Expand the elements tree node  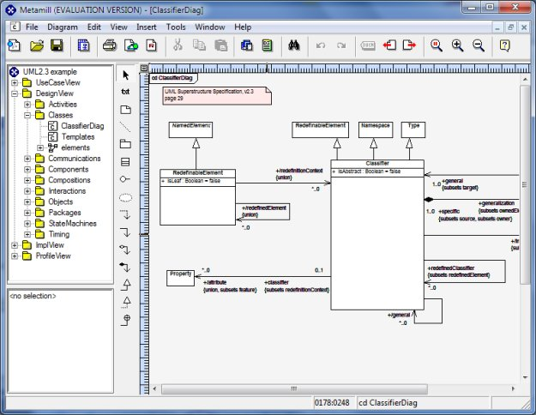[x=40, y=147]
